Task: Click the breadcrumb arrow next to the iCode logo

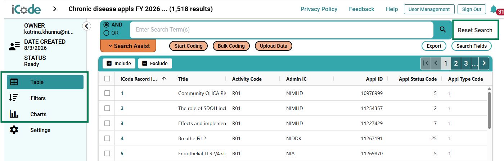Action: click(x=55, y=9)
